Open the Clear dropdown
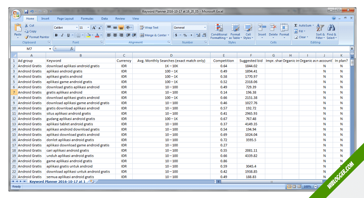364x198 pixels. click(x=301, y=37)
